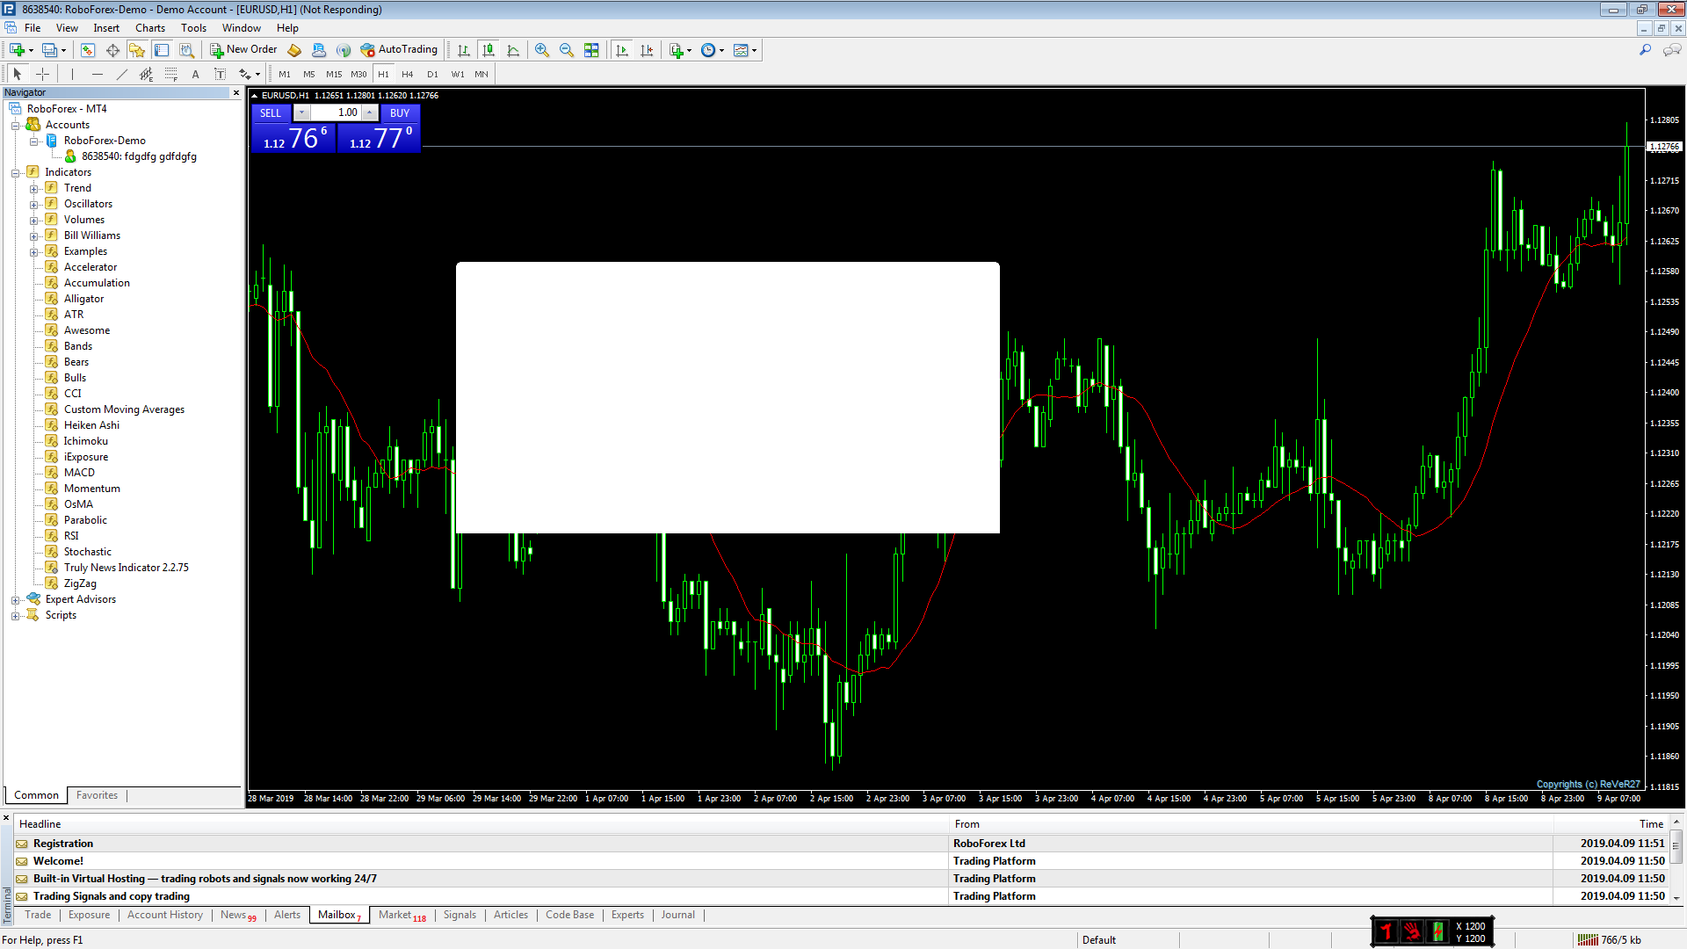This screenshot has width=1687, height=949.
Task: Collapse the Indicators tree node
Action: pos(15,172)
